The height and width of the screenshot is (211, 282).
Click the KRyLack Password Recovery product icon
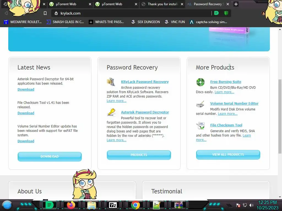click(111, 82)
